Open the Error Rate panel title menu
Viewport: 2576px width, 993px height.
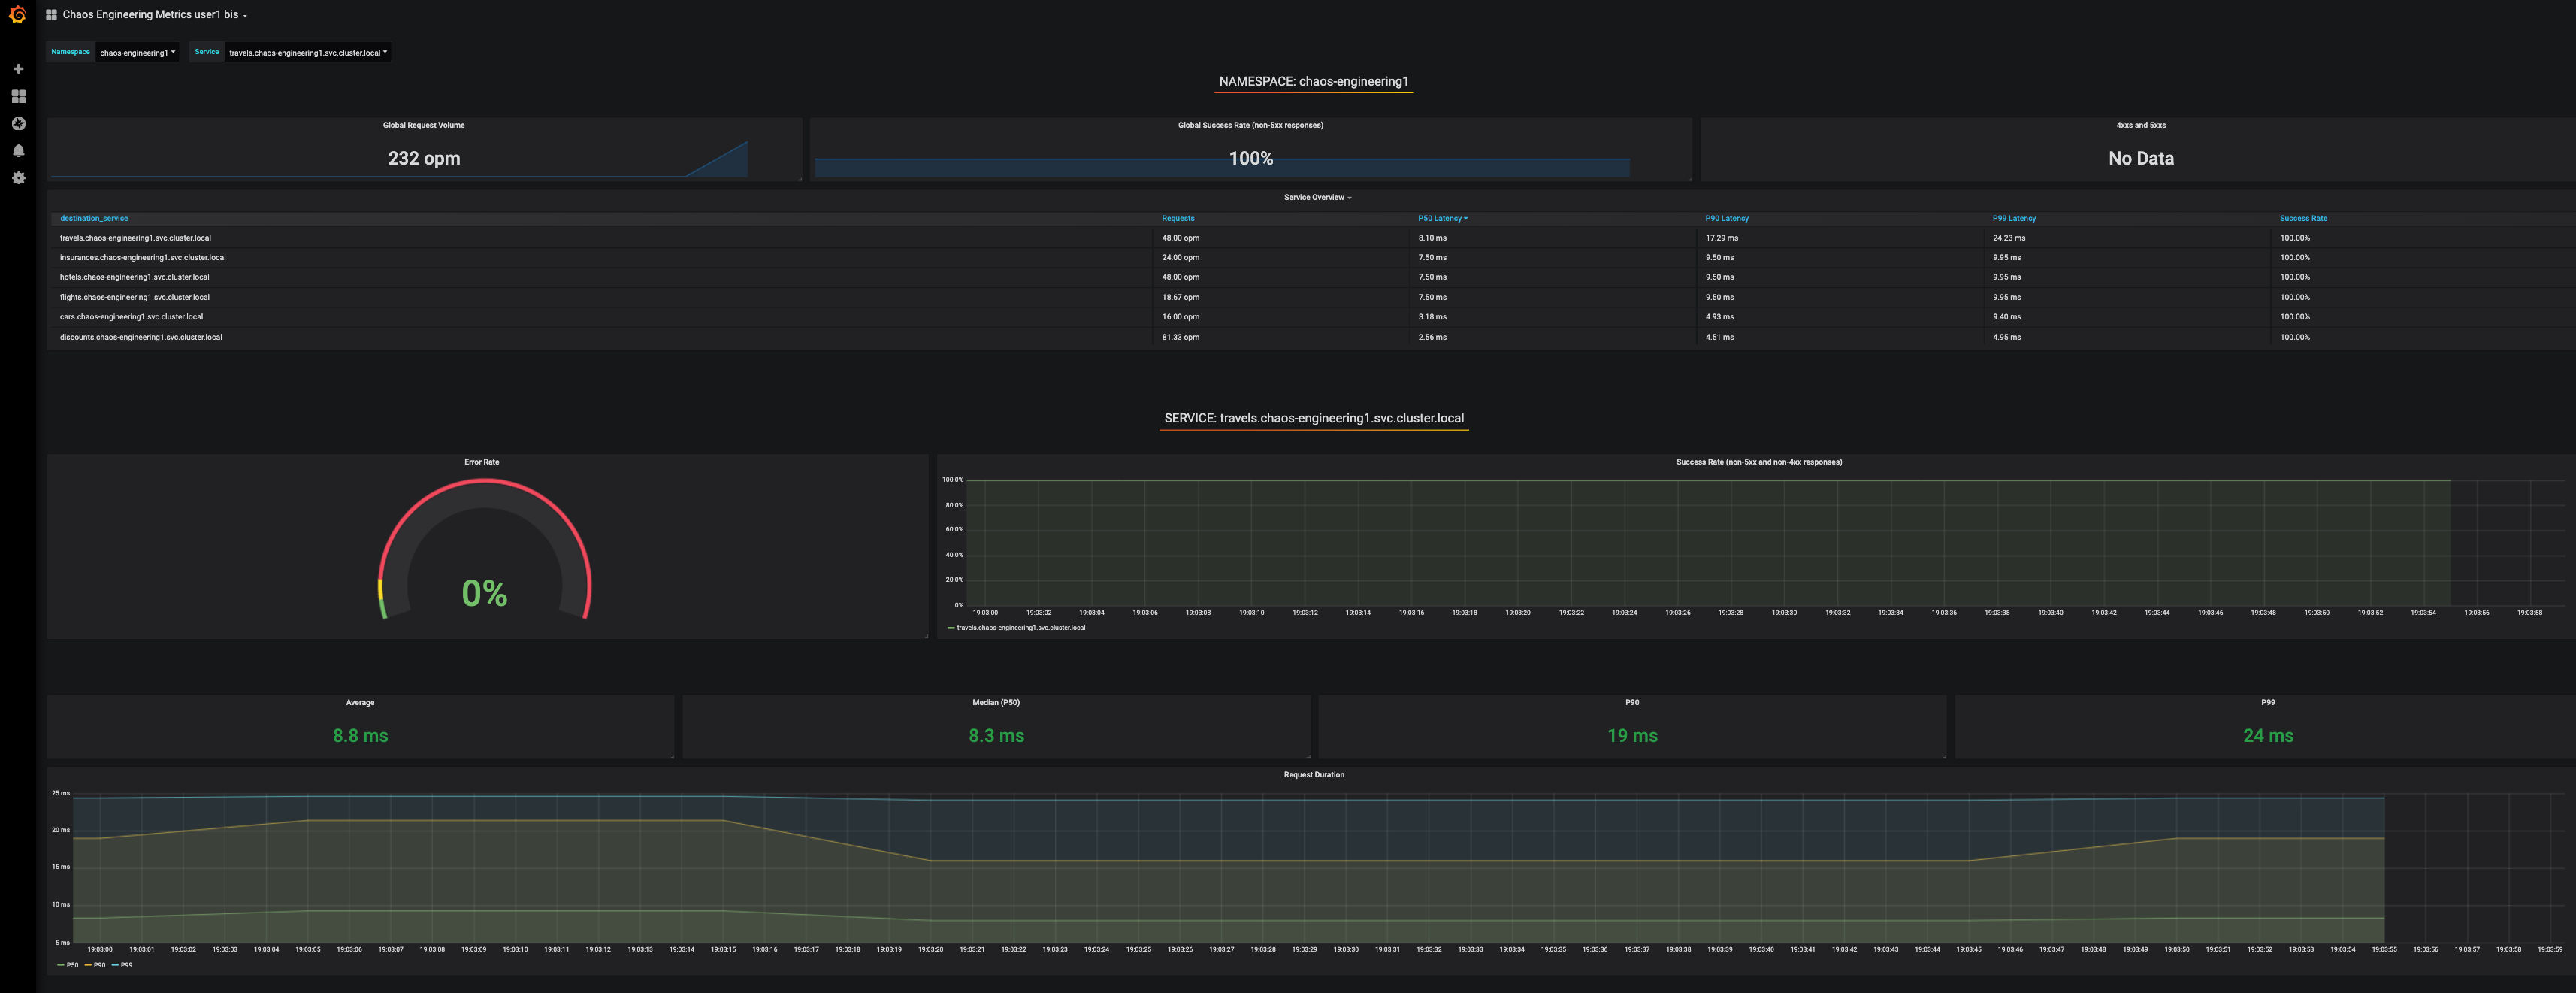[x=481, y=462]
